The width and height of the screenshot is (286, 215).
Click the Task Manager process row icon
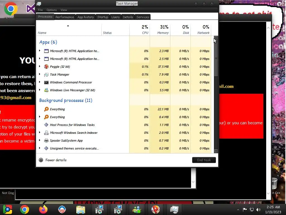(x=46, y=74)
